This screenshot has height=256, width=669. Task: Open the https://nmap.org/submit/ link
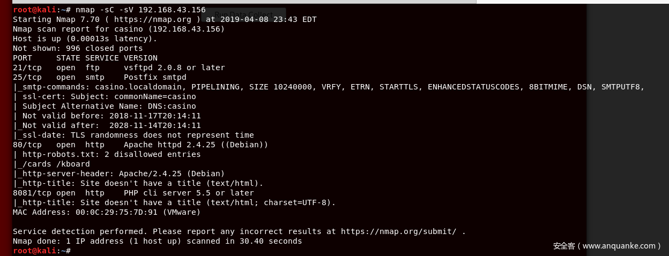[x=399, y=231]
